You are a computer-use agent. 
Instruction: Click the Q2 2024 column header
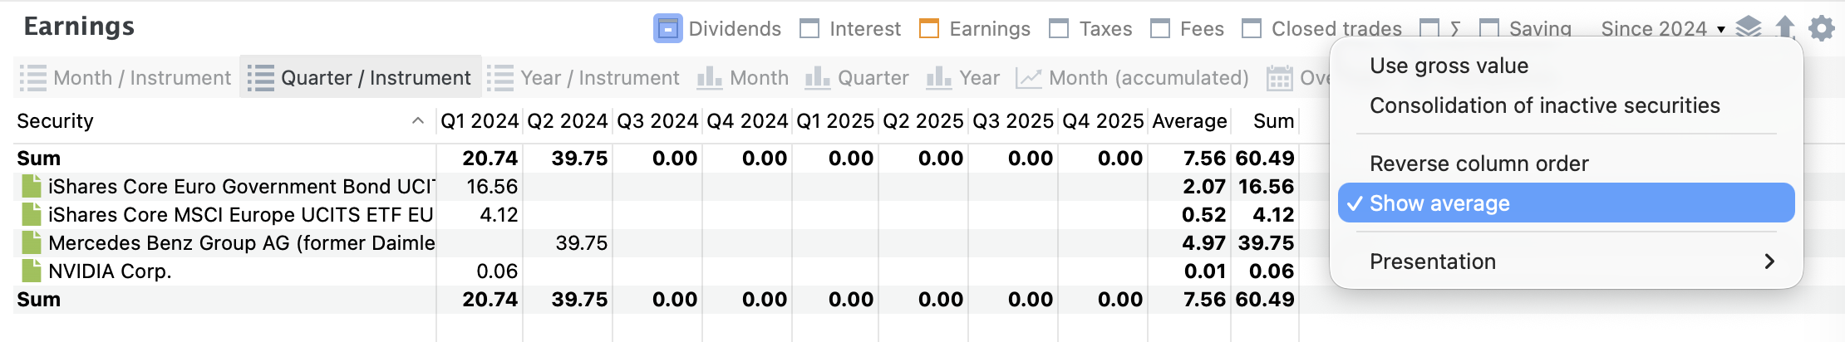click(568, 121)
